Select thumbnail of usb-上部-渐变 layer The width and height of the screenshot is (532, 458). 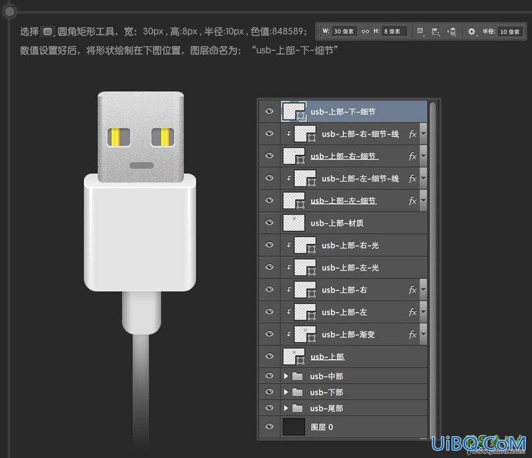305,334
